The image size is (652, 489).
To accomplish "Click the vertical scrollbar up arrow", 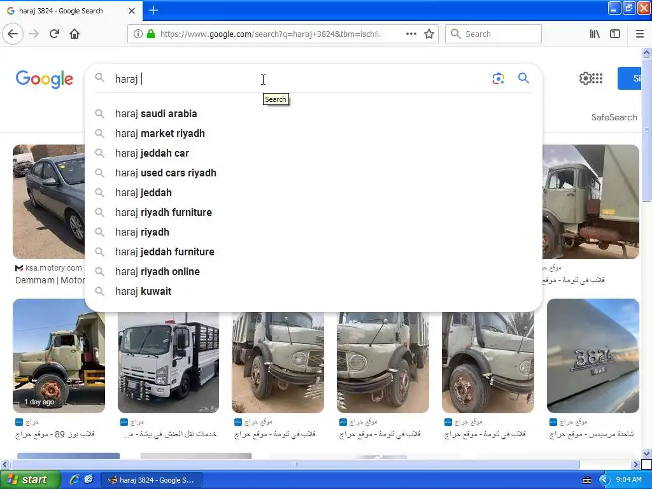I will click(x=647, y=52).
